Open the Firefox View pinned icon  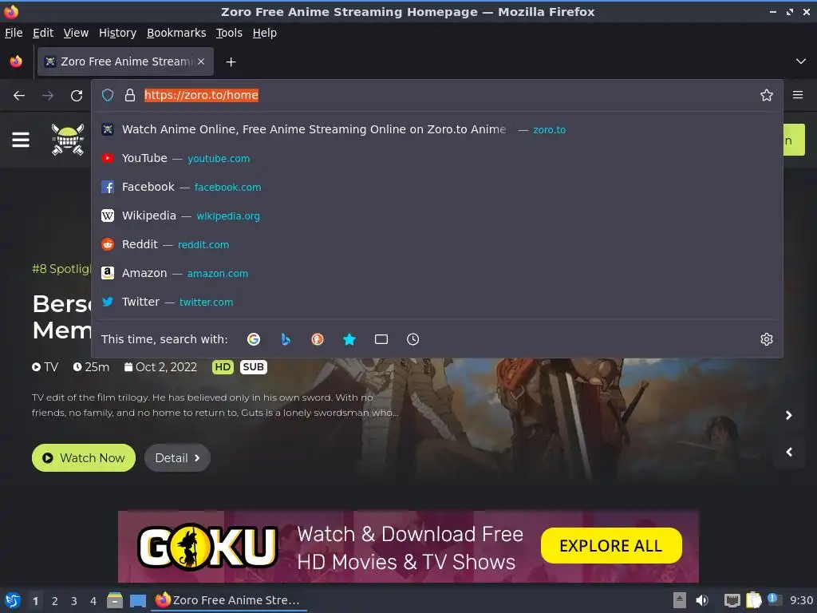(x=16, y=61)
